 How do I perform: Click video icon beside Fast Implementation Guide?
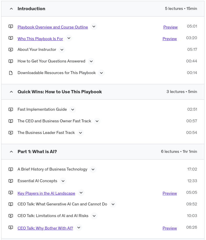[x=11, y=110]
